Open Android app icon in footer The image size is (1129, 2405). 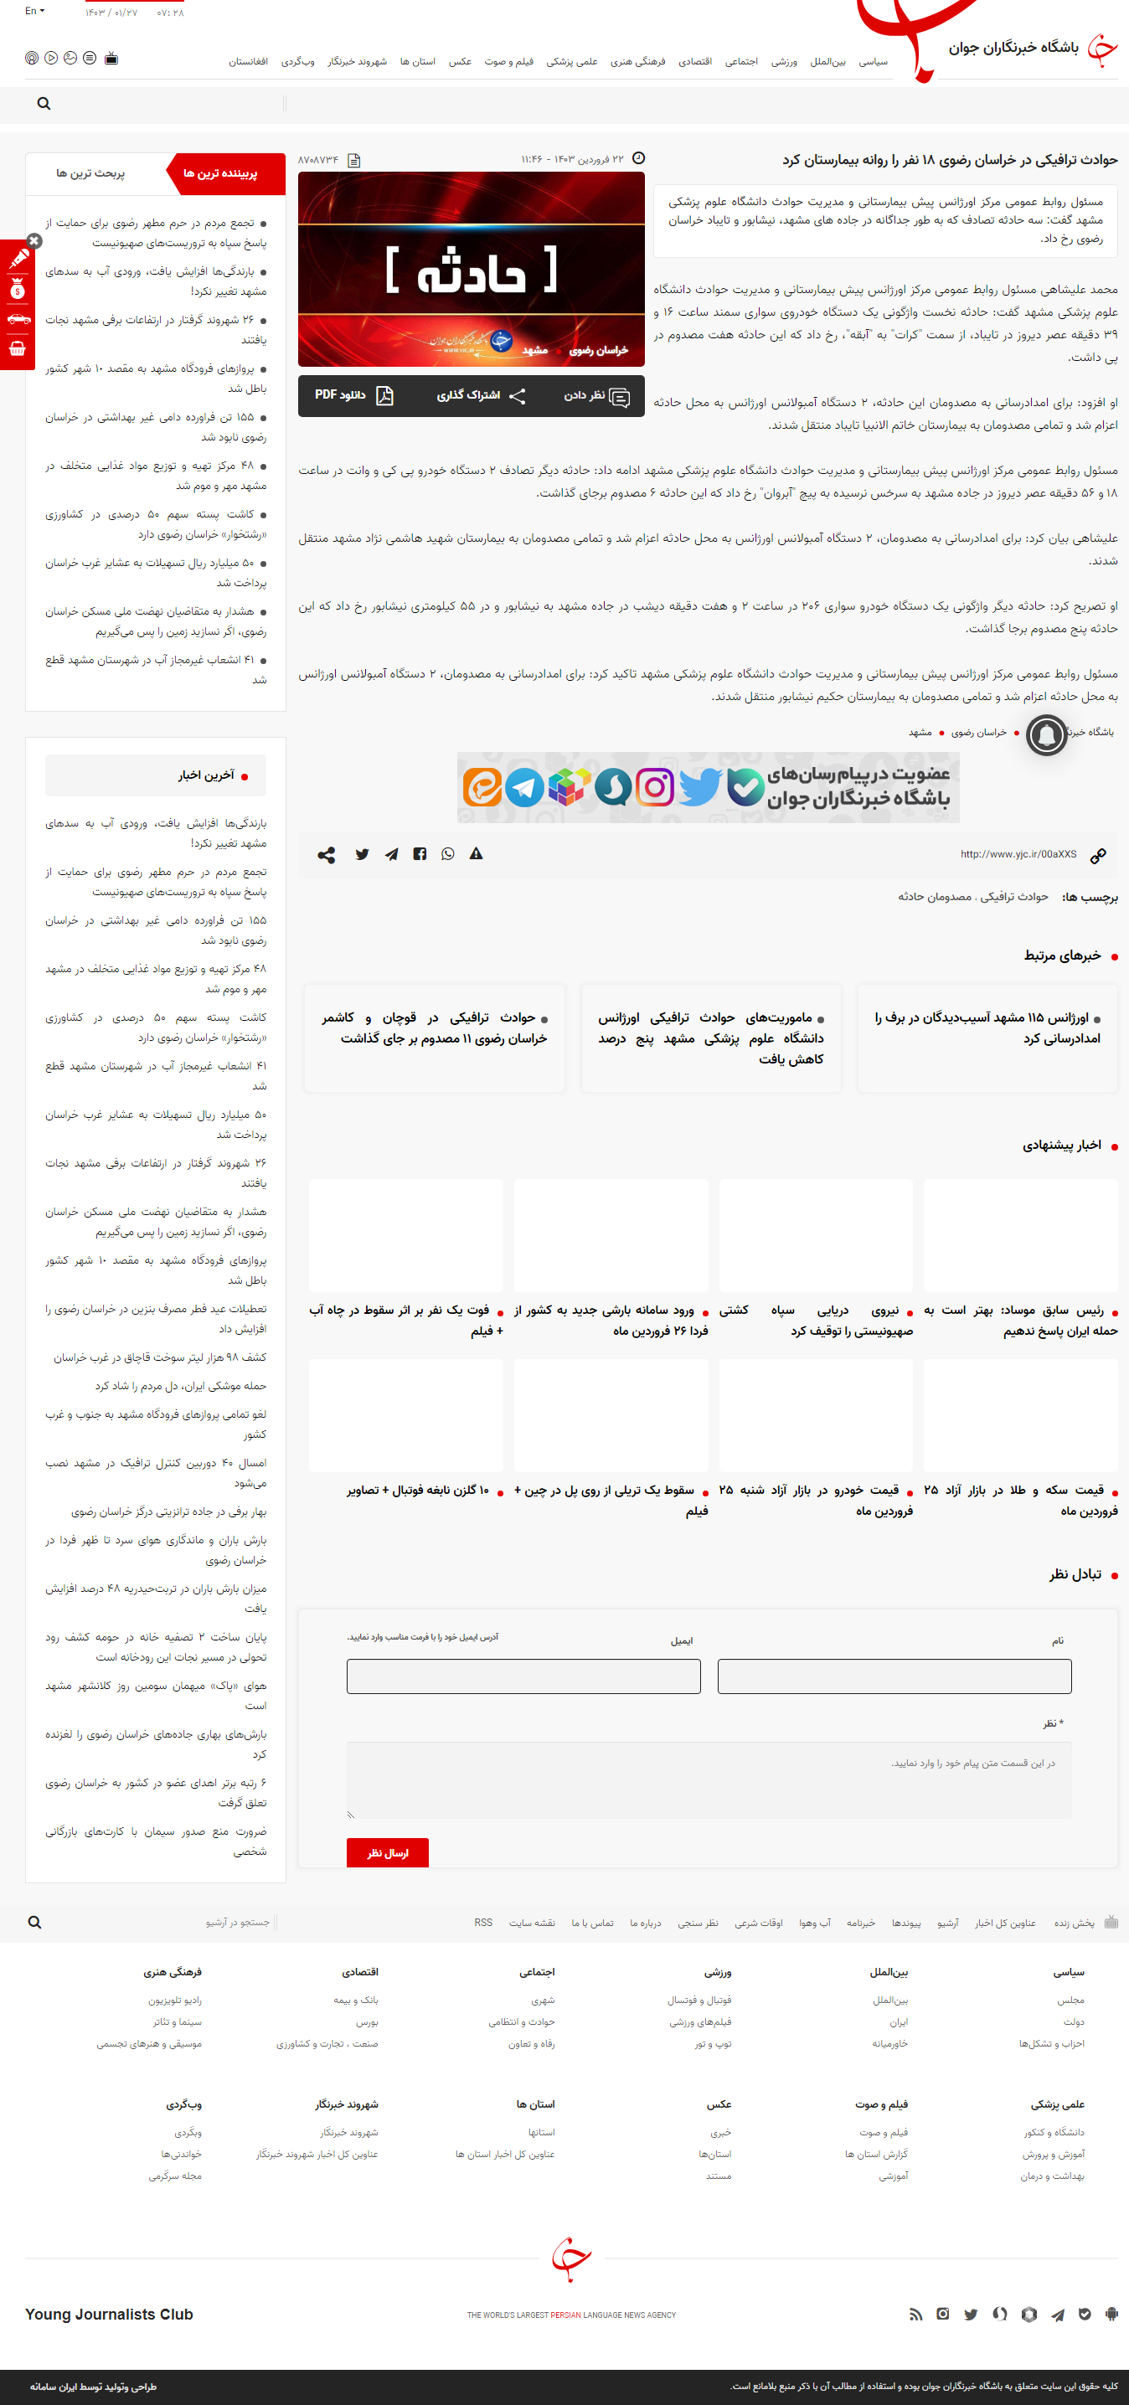pyautogui.click(x=1111, y=2314)
